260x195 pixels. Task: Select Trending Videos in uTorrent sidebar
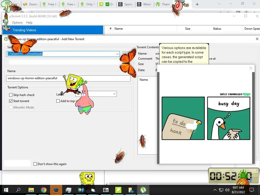click(53, 30)
